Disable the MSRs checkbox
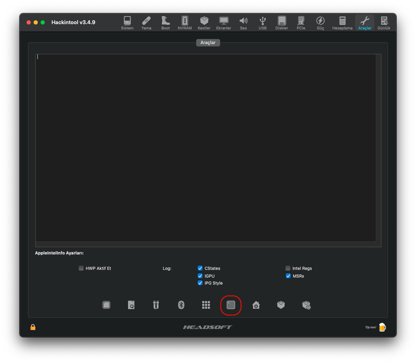Screen dimensions: 416x363 pos(288,276)
